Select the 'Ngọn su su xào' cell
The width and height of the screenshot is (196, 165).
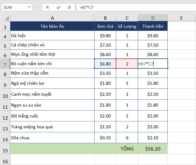tap(52, 105)
